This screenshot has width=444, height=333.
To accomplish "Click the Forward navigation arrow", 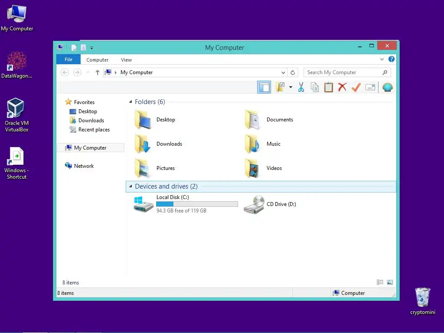I will [x=77, y=72].
